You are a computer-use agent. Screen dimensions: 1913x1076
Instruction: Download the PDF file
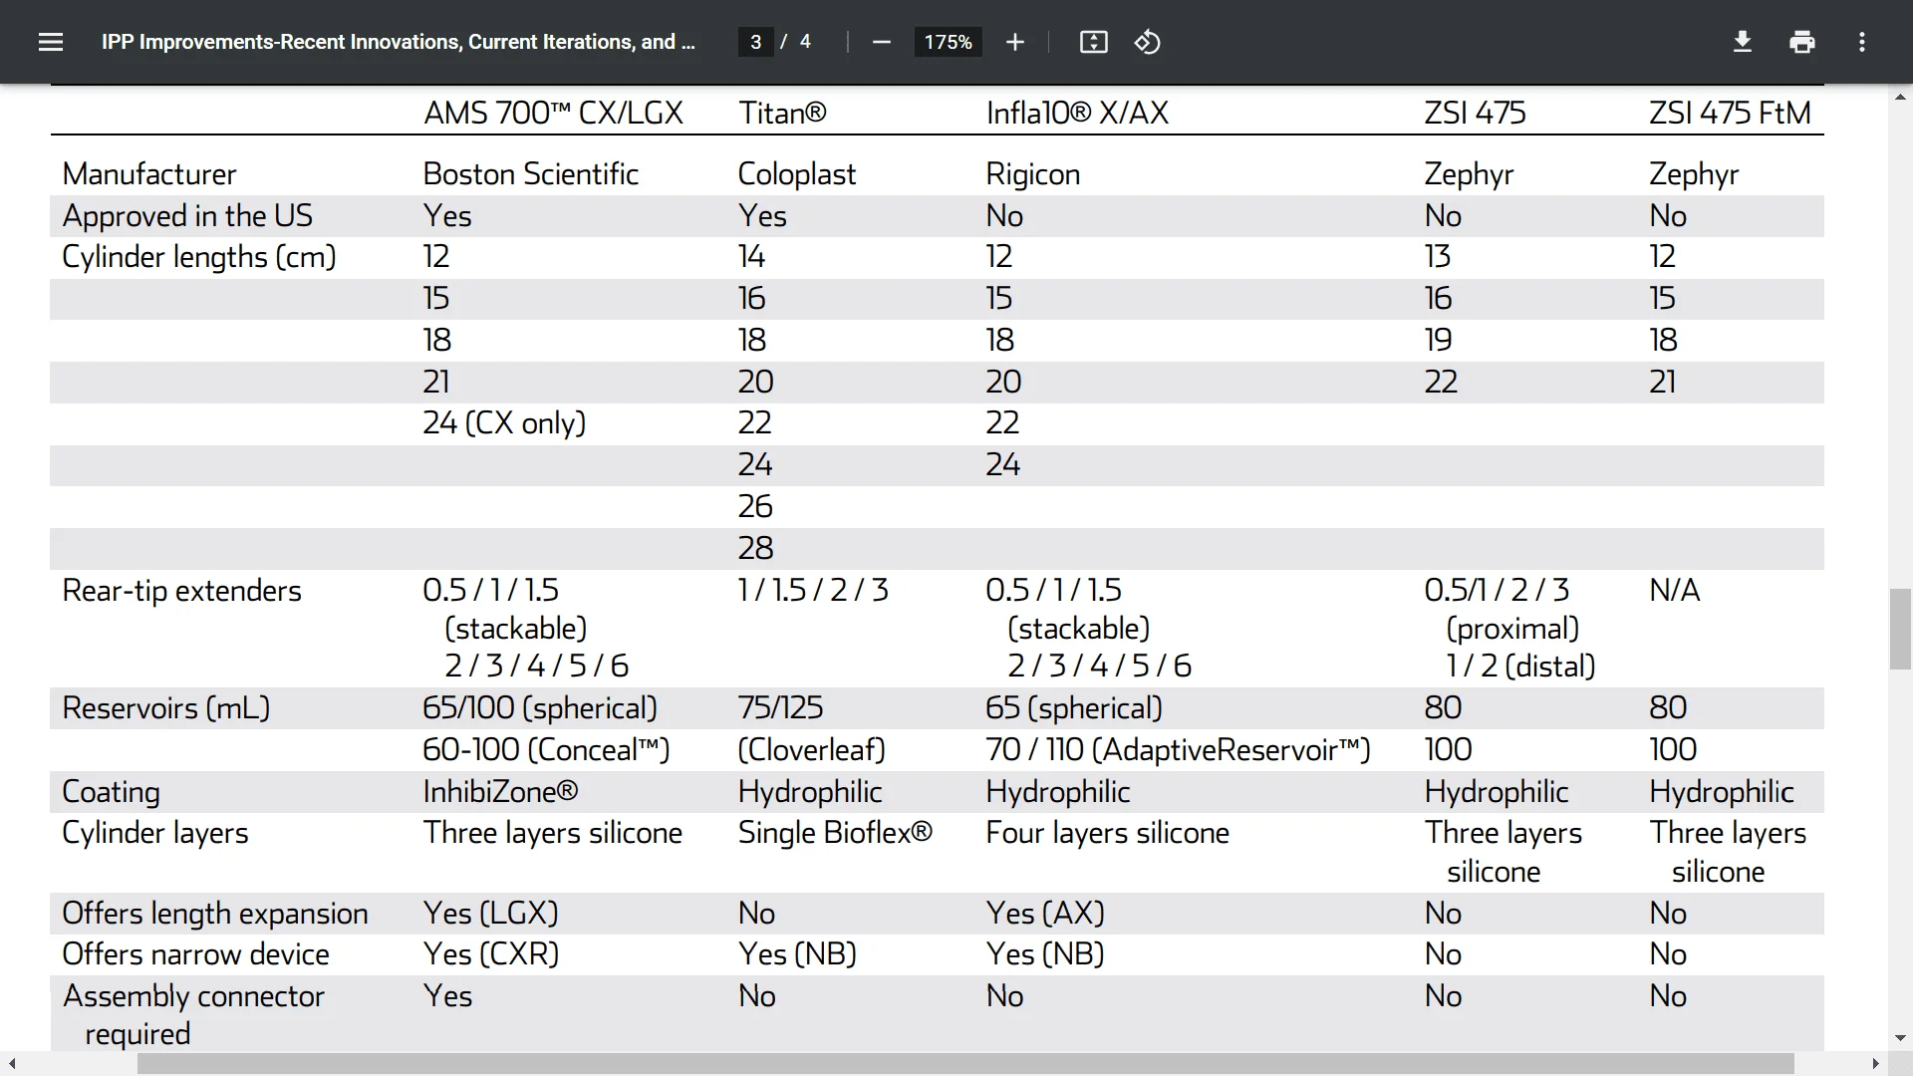(1743, 42)
